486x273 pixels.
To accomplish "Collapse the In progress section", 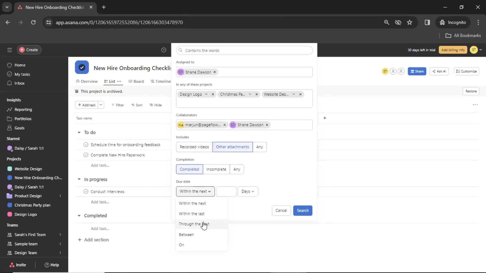I will coord(79,179).
